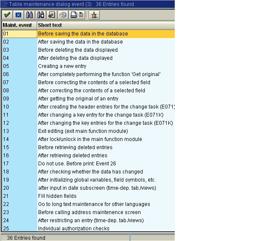The width and height of the screenshot is (257, 241).
Task: Select 'After initializing global variables' row
Action: (x=106, y=180)
